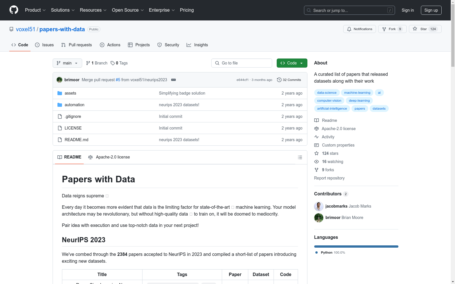The height and width of the screenshot is (284, 455).
Task: Click the book icon next to Readme
Action: [317, 120]
